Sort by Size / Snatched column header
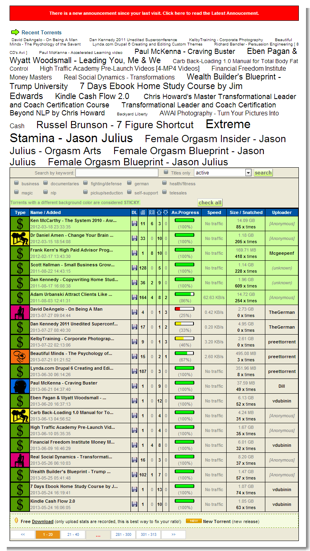The height and width of the screenshot is (551, 310). click(246, 212)
